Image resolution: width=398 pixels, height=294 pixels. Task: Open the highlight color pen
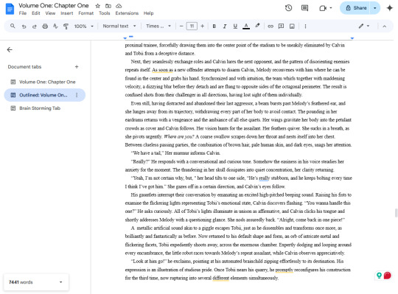[x=257, y=26]
